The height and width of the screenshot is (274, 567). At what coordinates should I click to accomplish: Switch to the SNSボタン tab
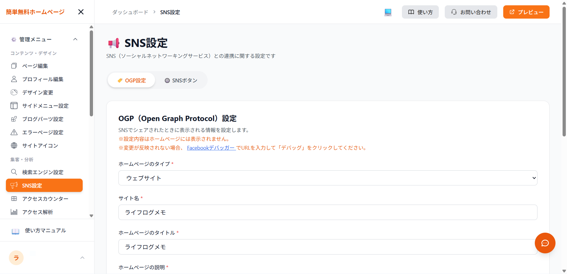pyautogui.click(x=181, y=80)
